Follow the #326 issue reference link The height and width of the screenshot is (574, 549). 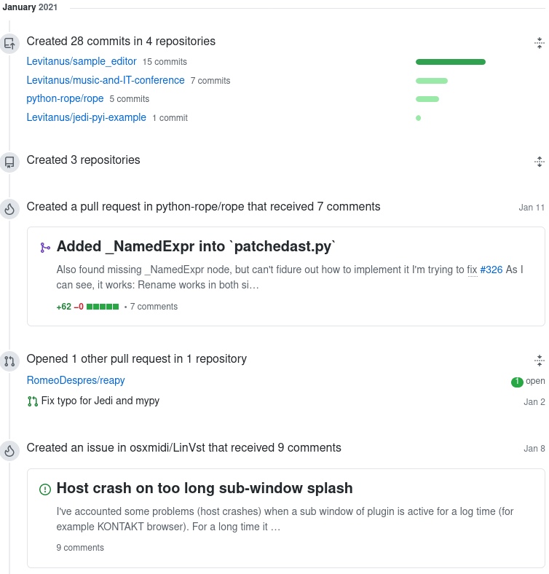(x=491, y=270)
